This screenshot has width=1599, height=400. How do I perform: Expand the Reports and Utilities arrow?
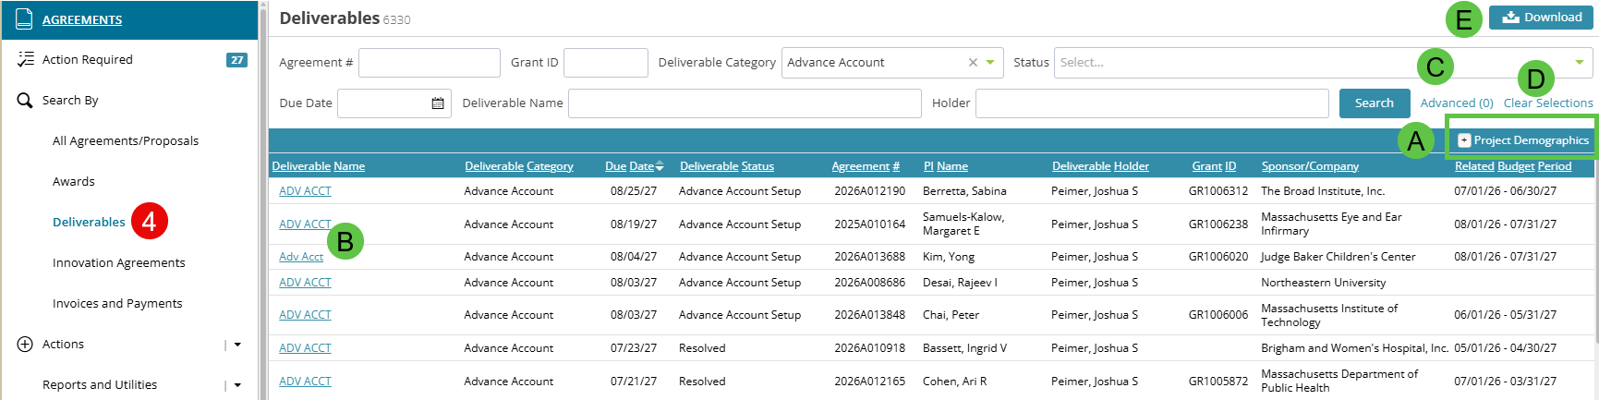[237, 385]
